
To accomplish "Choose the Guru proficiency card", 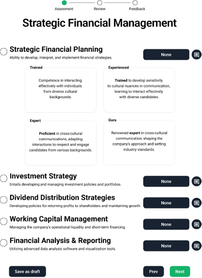I will pyautogui.click(x=139, y=143).
